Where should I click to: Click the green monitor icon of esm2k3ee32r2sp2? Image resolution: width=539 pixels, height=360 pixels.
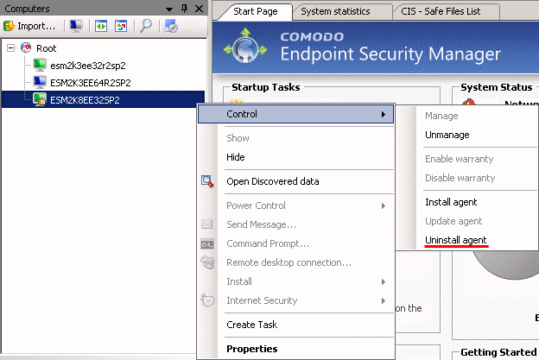coord(40,64)
